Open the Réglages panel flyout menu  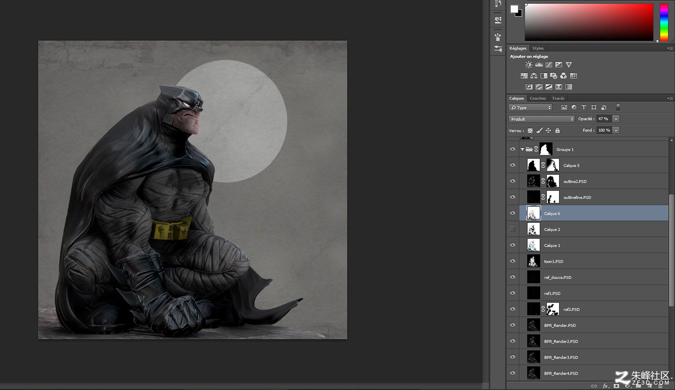[670, 48]
